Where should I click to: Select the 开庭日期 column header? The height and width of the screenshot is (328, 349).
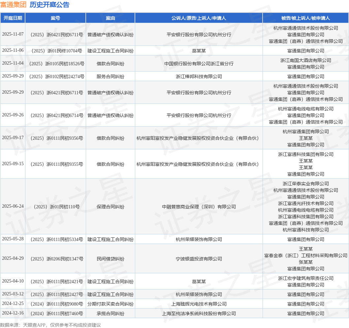click(13, 18)
